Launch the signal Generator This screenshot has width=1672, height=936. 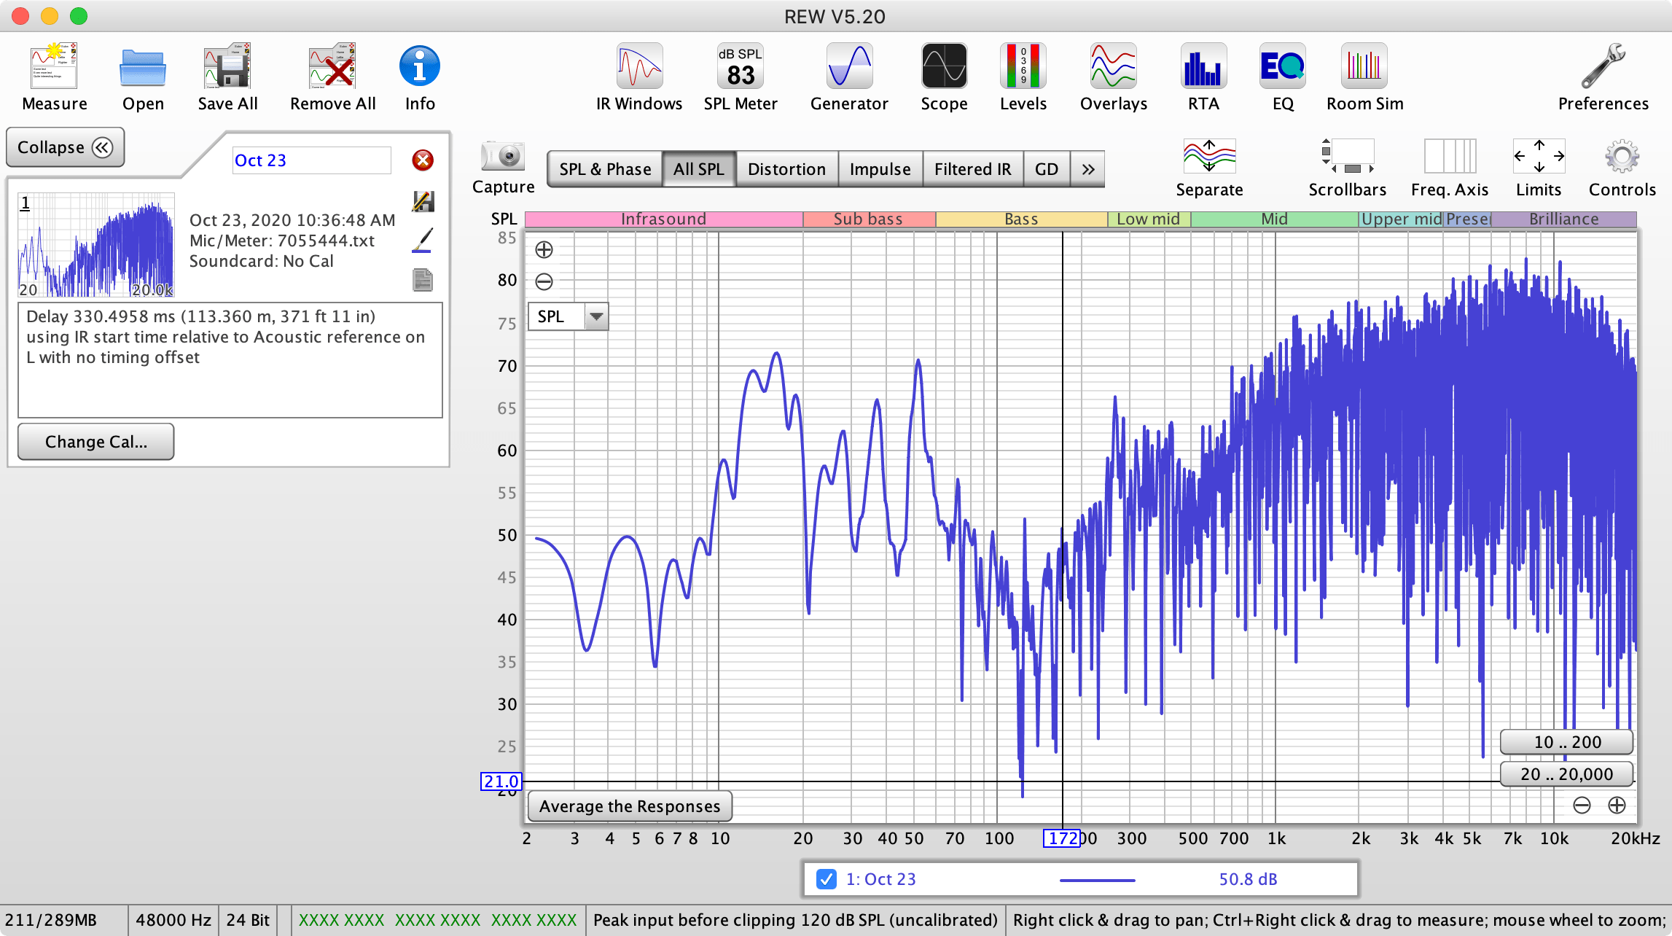click(x=849, y=77)
